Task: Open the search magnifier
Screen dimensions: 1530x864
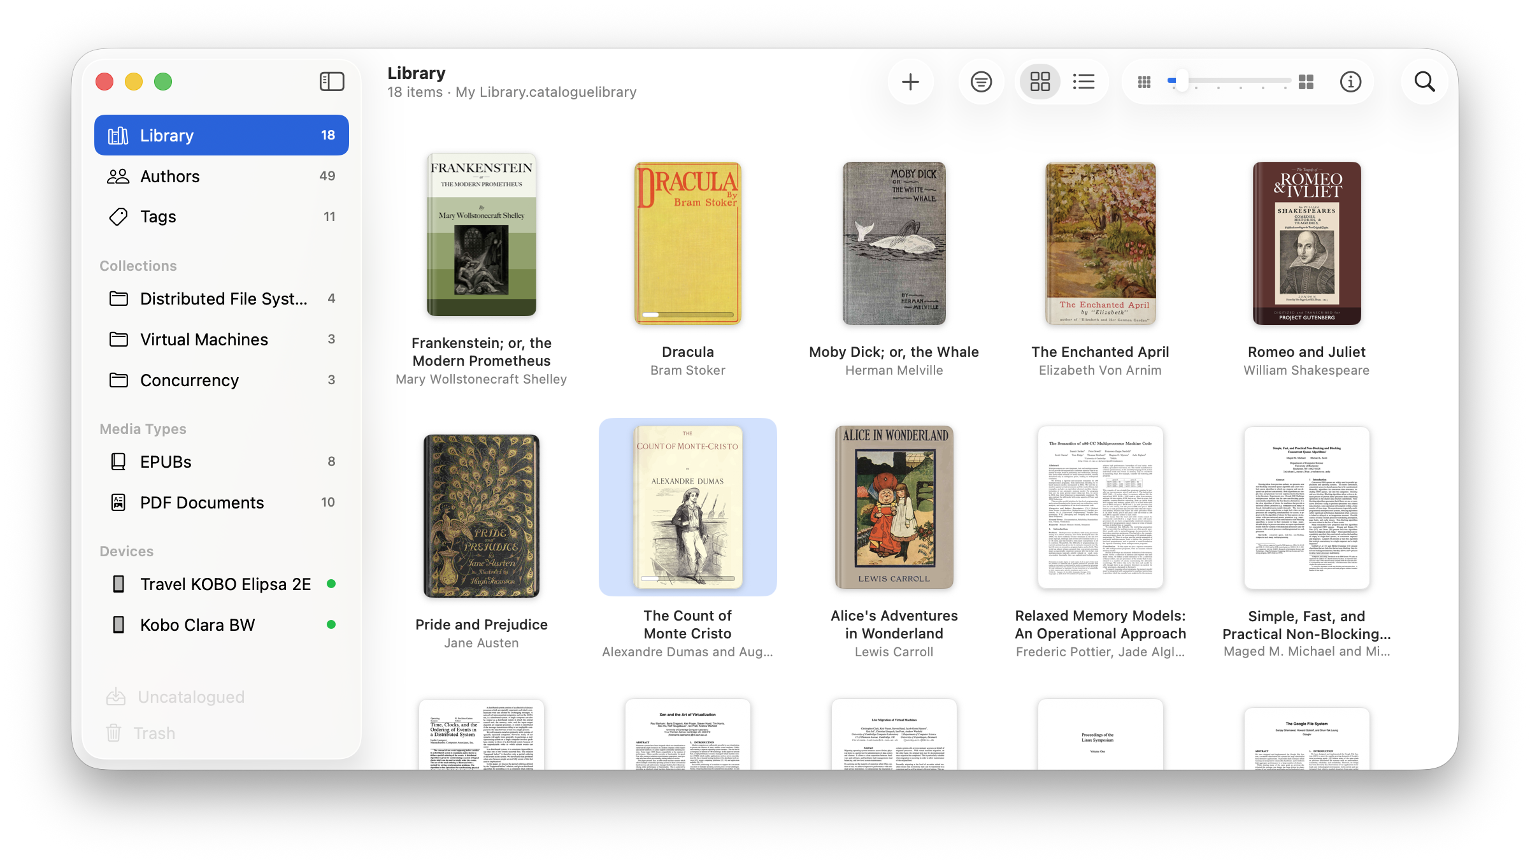Action: point(1424,82)
